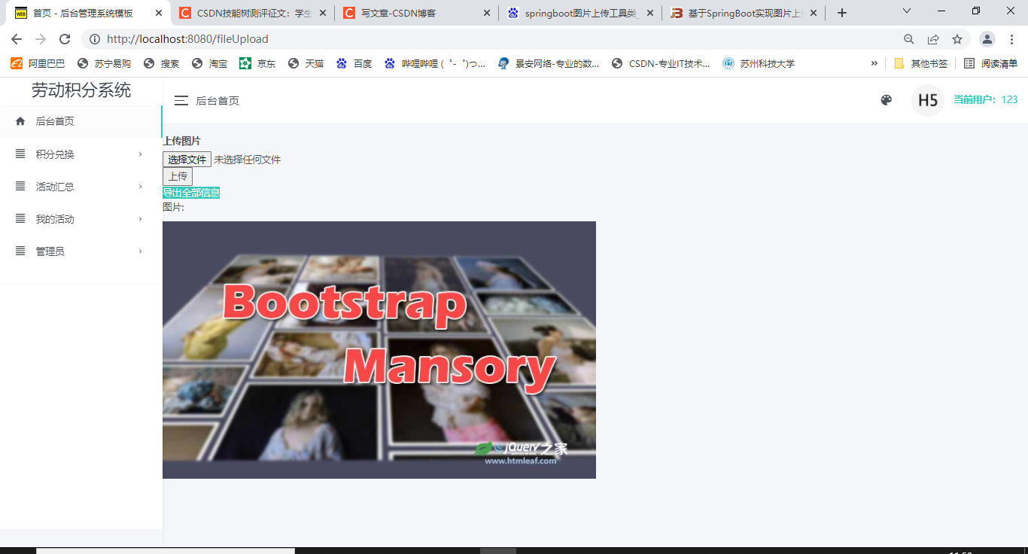Open browser zoom magnifier icon
This screenshot has width=1028, height=554.
point(909,39)
